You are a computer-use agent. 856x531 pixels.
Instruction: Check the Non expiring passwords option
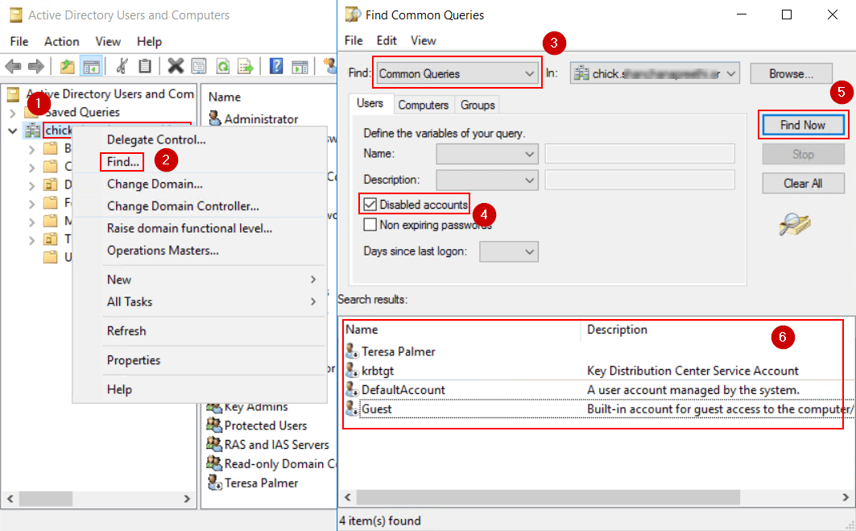370,224
